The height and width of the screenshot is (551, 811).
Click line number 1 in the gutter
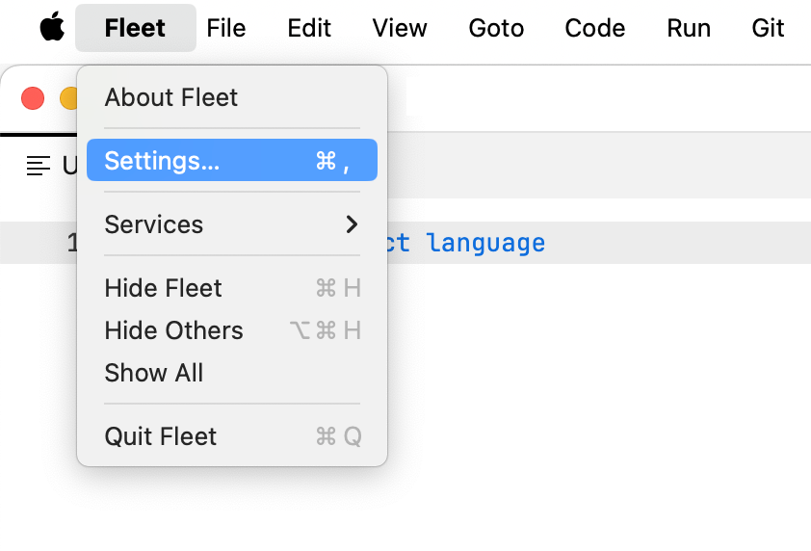pyautogui.click(x=71, y=243)
